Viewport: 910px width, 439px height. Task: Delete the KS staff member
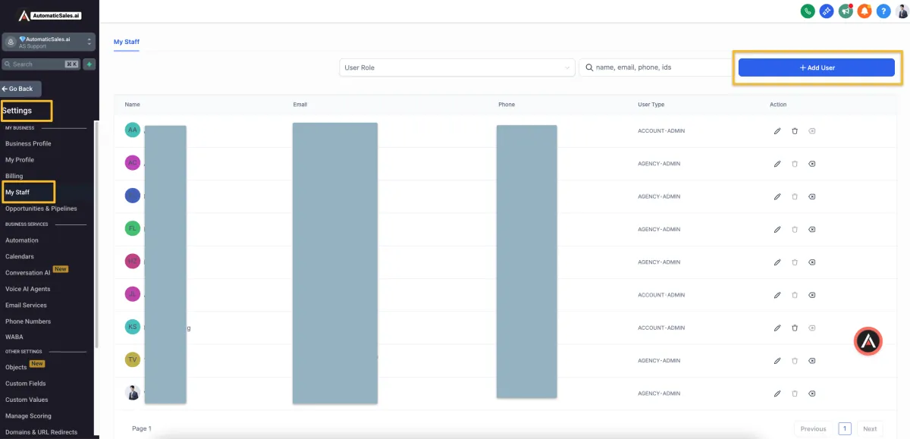(795, 328)
